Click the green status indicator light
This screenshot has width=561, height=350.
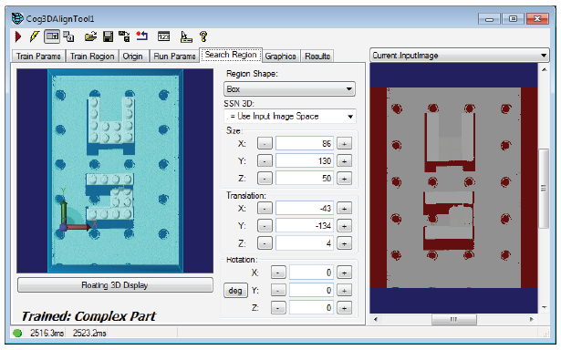click(17, 334)
